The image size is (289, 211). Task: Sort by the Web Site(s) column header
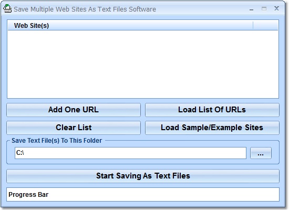click(x=130, y=25)
